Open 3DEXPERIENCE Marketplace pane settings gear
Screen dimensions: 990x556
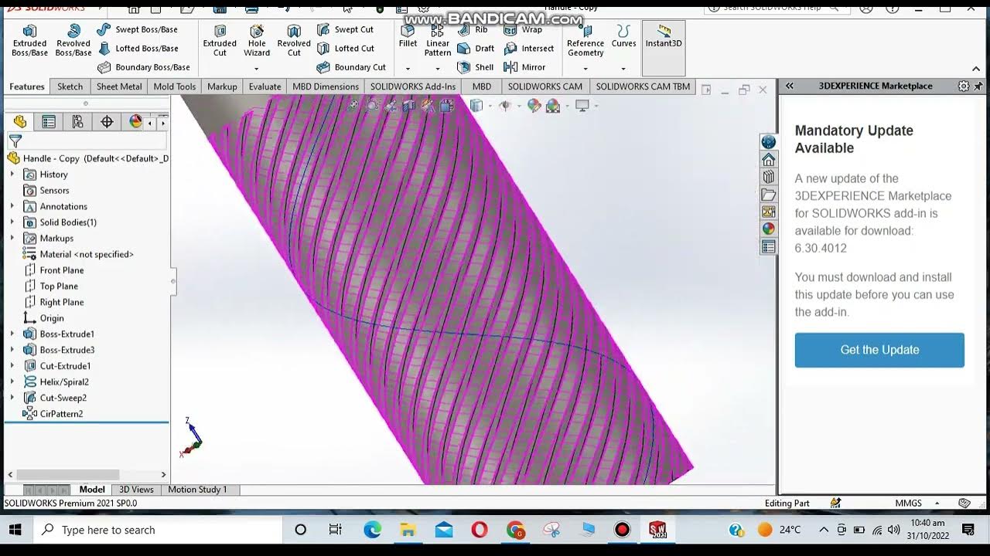[x=963, y=86]
